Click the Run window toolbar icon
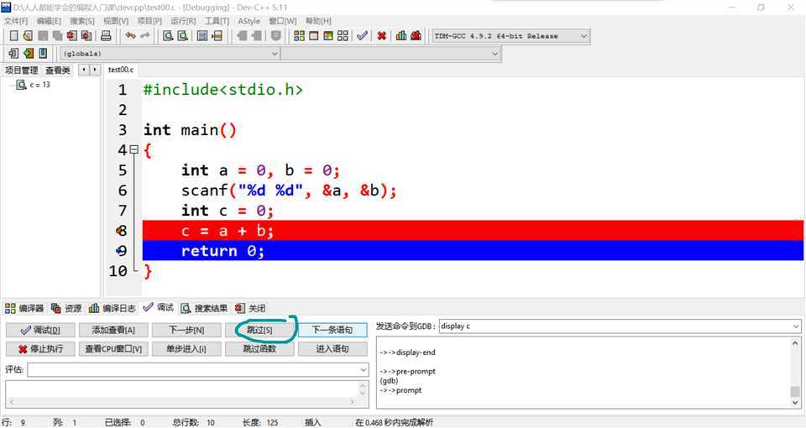Viewport: 806px width, 428px height. point(313,35)
